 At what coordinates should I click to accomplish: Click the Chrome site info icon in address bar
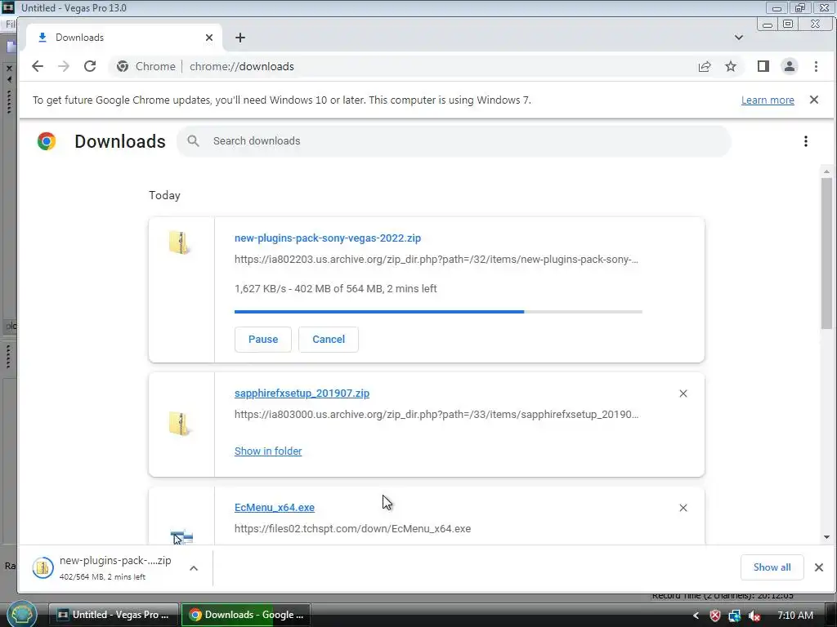point(123,66)
